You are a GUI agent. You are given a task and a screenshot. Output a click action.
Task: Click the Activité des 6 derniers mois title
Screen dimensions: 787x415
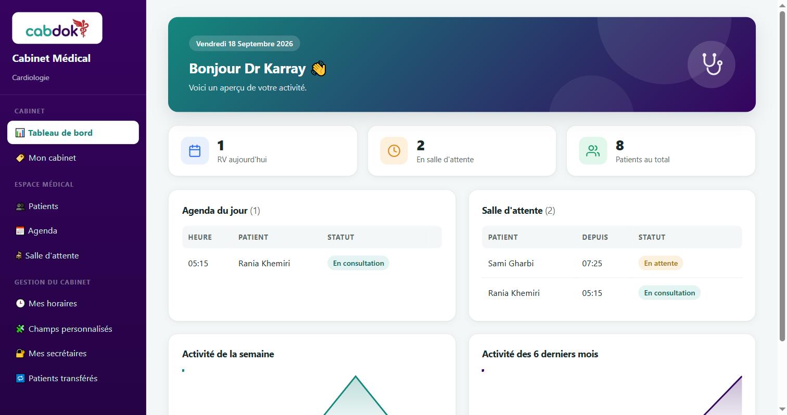(540, 354)
